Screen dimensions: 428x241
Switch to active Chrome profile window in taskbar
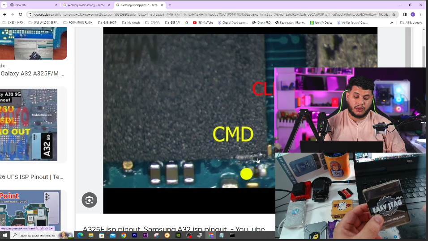pyautogui.click(x=211, y=235)
